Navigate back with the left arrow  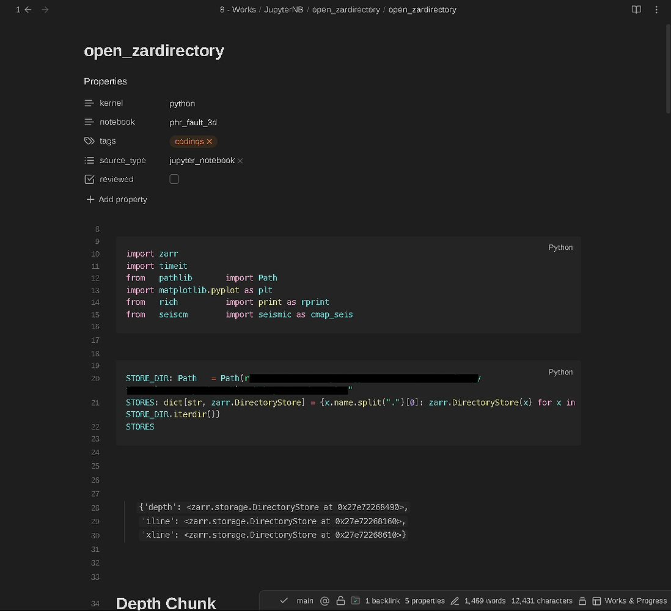[28, 9]
